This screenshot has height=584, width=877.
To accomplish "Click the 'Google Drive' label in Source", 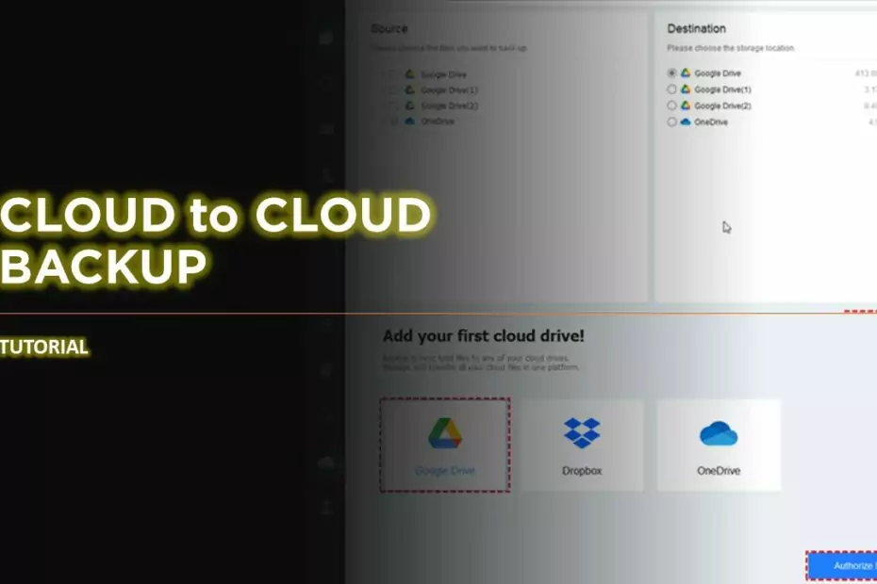I will [x=443, y=74].
